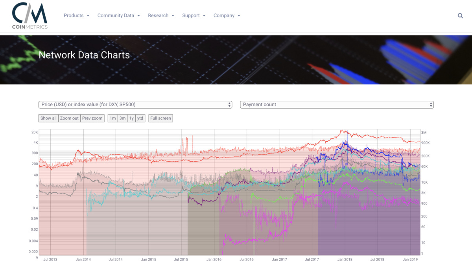This screenshot has width=472, height=264.
Task: Click the Prev zoom button
Action: (x=92, y=118)
